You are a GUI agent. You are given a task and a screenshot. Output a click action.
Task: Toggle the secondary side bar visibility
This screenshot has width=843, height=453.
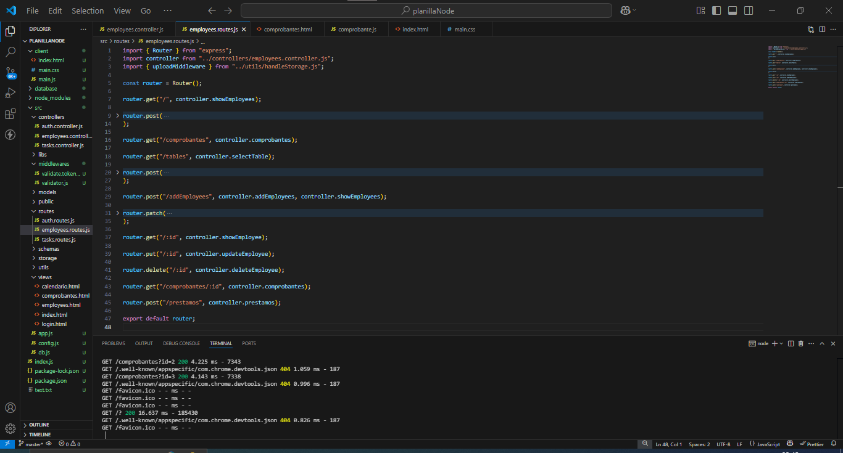click(x=749, y=10)
